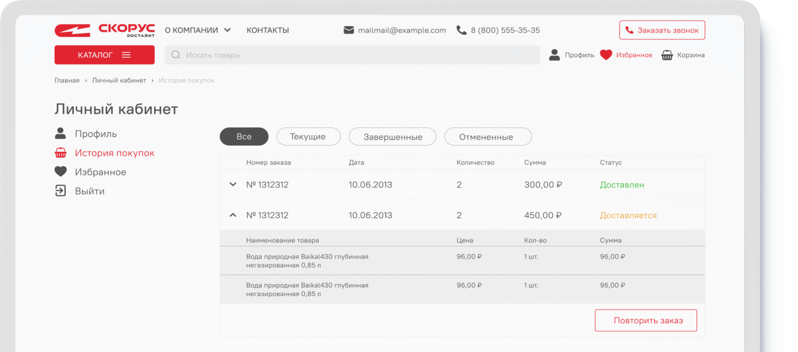Screen dimensions: 798x352
Task: Click the Номер заказа column header
Action: [268, 162]
